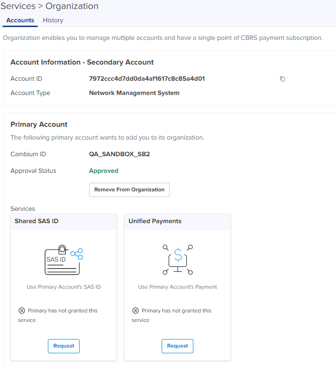Switch to the History tab
The image size is (336, 368).
53,20
